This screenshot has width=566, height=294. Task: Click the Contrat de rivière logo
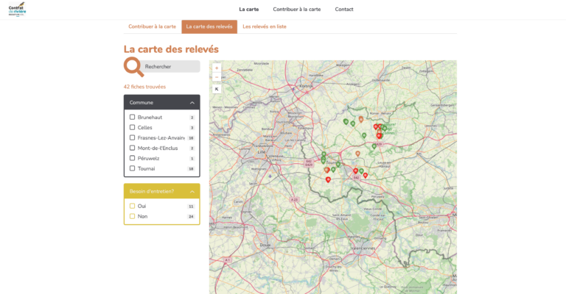click(x=17, y=10)
